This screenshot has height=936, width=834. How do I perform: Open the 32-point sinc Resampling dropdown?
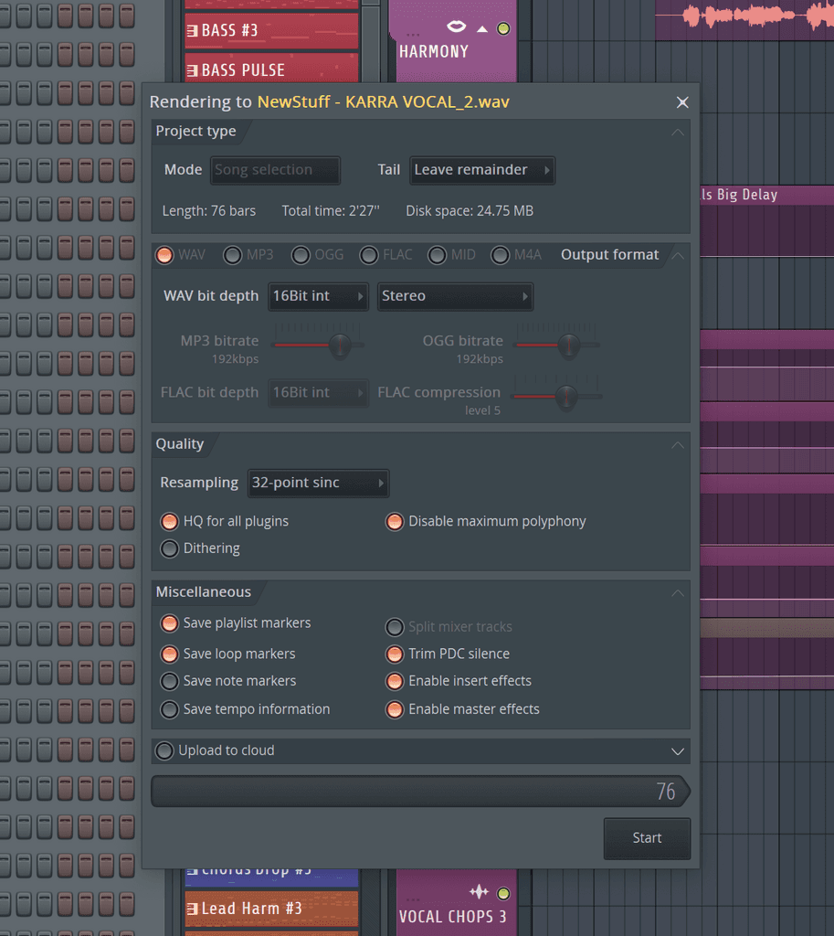[318, 483]
